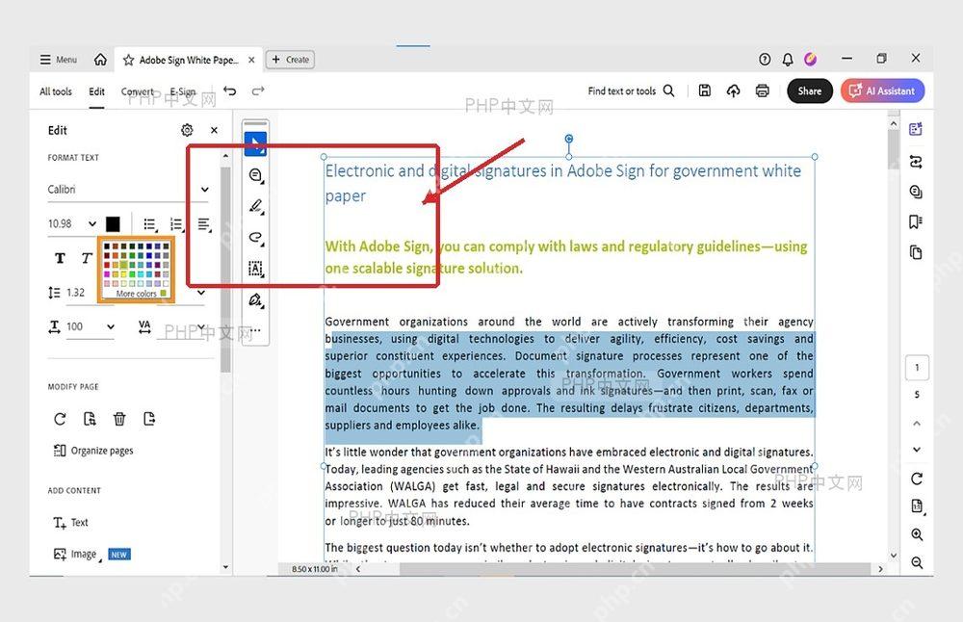Open the page thumbnails copy icon
The width and height of the screenshot is (963, 622).
(916, 252)
